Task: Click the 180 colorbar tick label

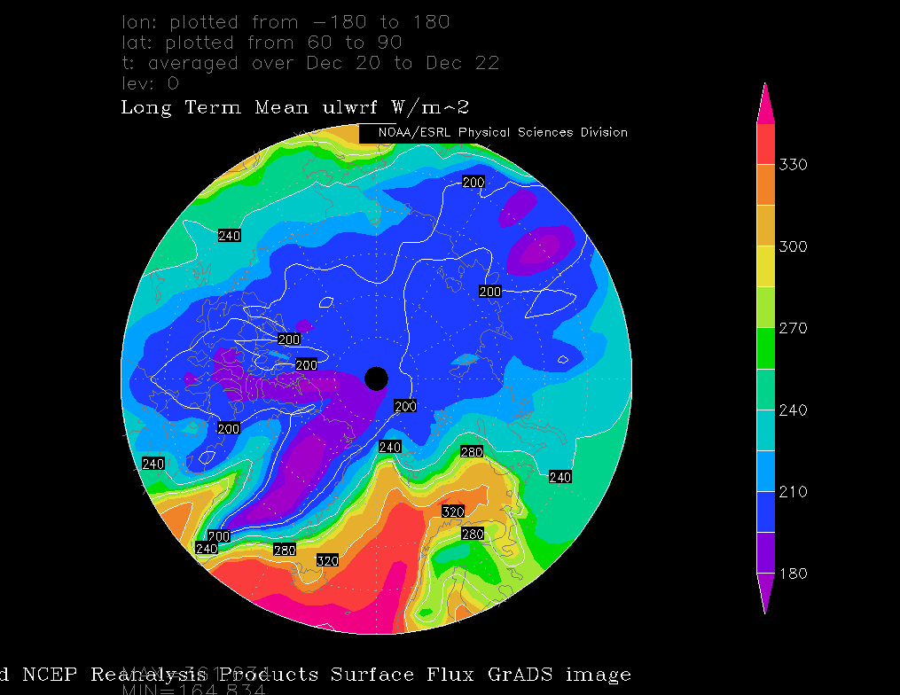Action: [794, 574]
